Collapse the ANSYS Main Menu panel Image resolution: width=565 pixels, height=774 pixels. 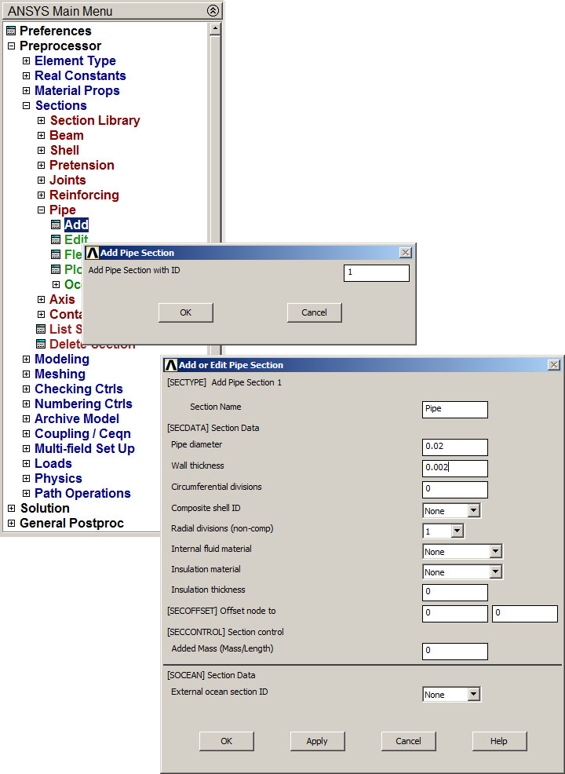click(x=213, y=10)
